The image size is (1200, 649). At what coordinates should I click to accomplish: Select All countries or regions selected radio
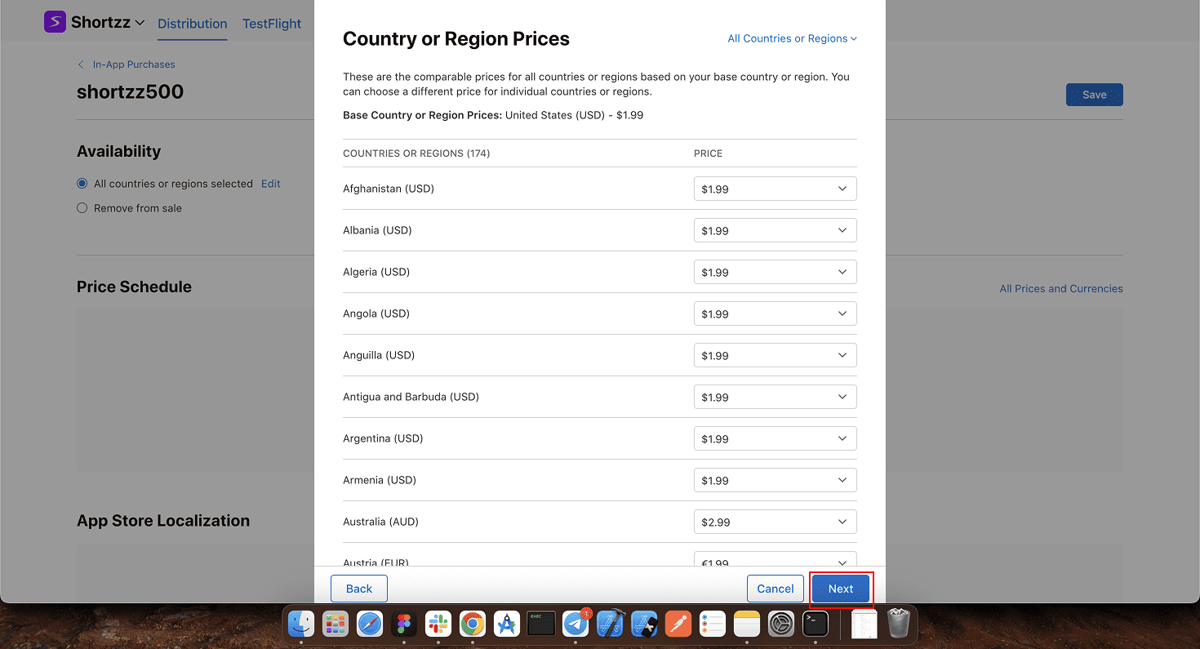[82, 184]
